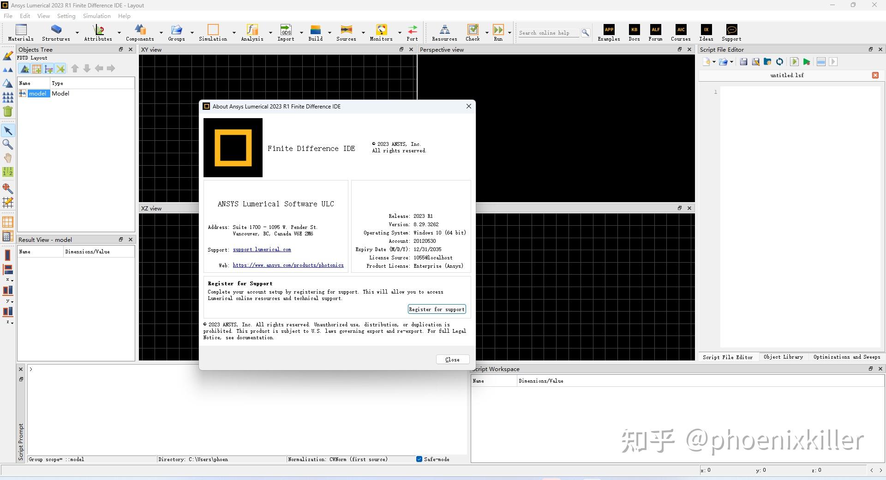Toggle the selection arrow tool
Screen dimensions: 886x480
point(8,131)
